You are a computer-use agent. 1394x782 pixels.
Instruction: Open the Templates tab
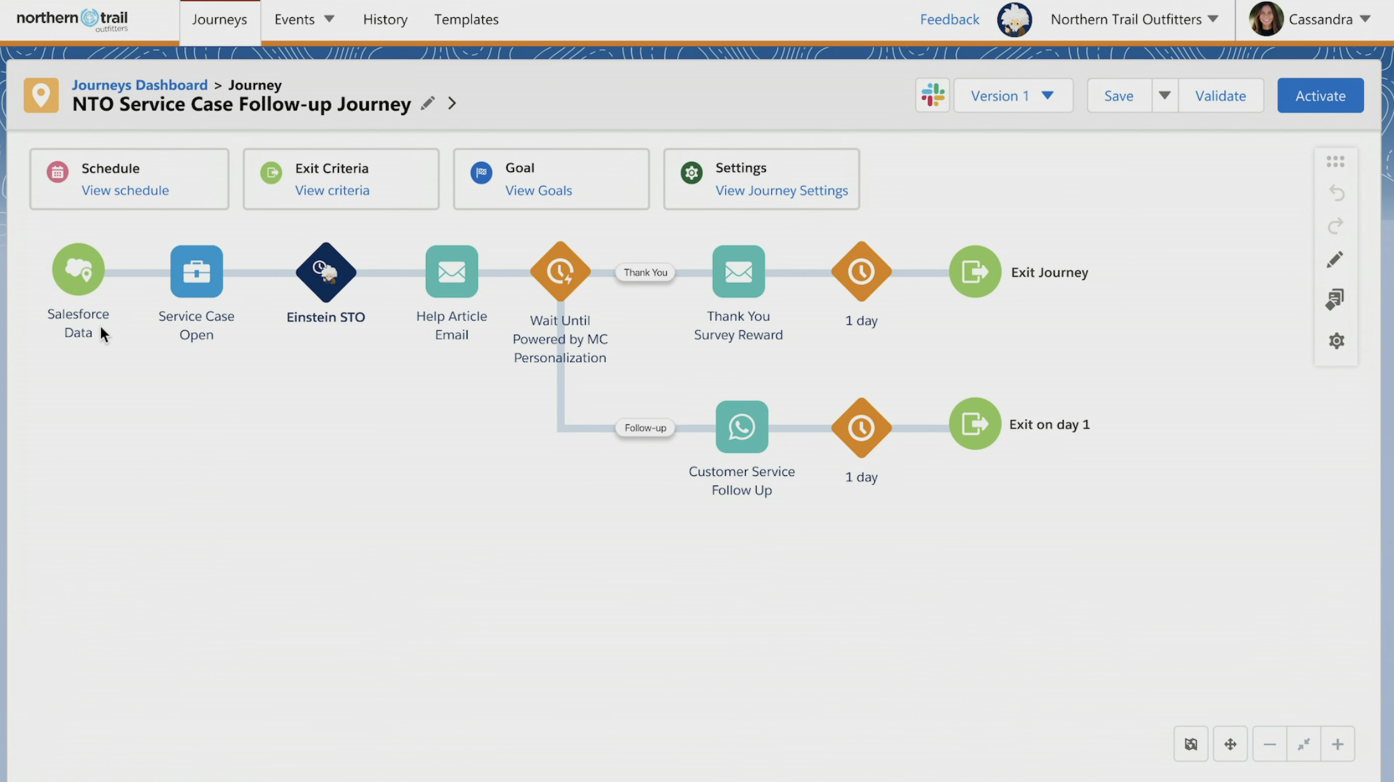[466, 19]
